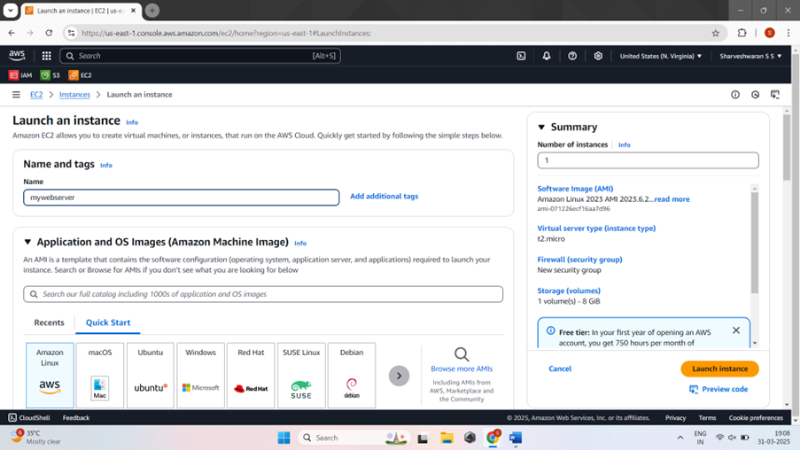This screenshot has height=450, width=800.
Task: Open Virtual server type (instance type) link
Action: pyautogui.click(x=596, y=228)
